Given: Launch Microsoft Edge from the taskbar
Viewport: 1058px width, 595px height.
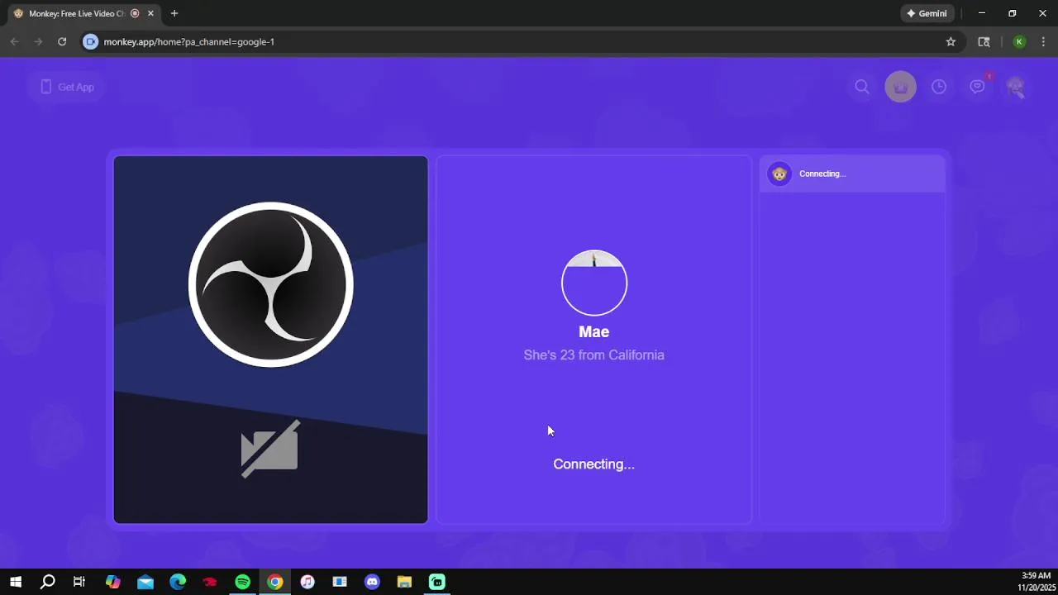Looking at the screenshot, I should 178,582.
